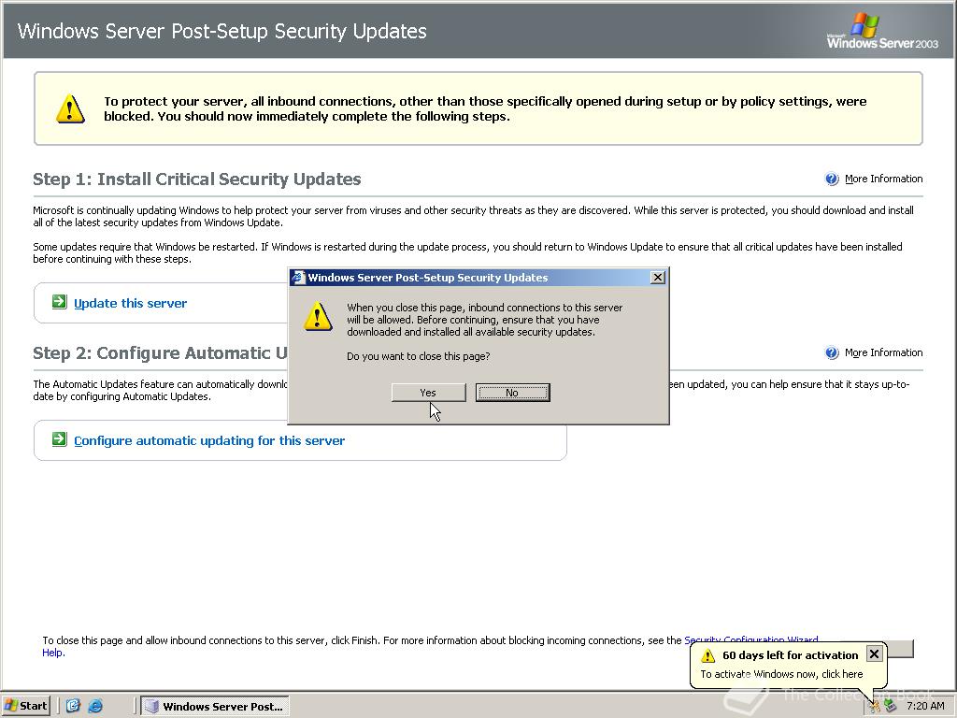This screenshot has width=957, height=718.
Task: Click the network connection tray icon
Action: [x=890, y=707]
